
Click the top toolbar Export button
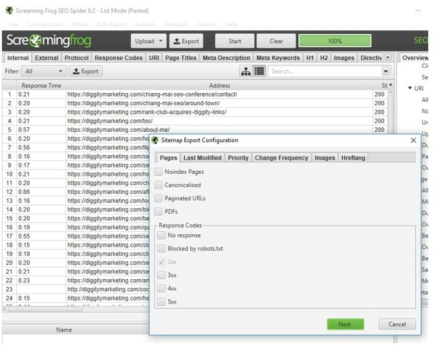pos(186,41)
